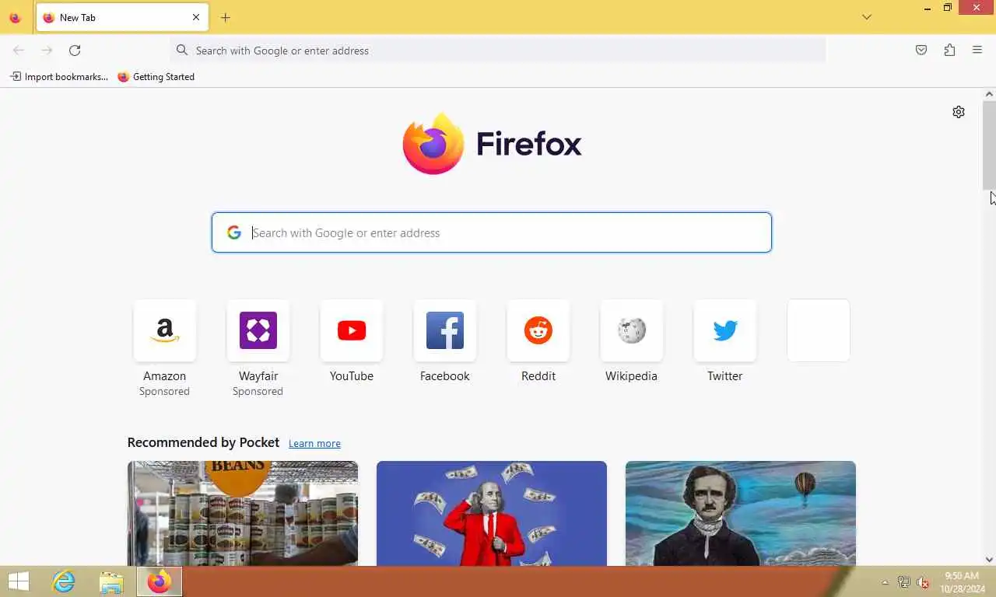Screen dimensions: 996x597
Task: Launch Internet Explorer from taskbar
Action: (x=64, y=581)
